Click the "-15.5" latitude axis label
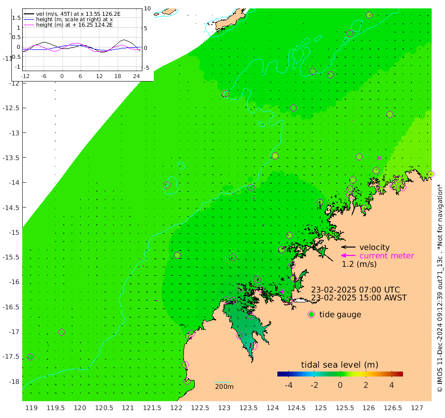 coord(11,257)
